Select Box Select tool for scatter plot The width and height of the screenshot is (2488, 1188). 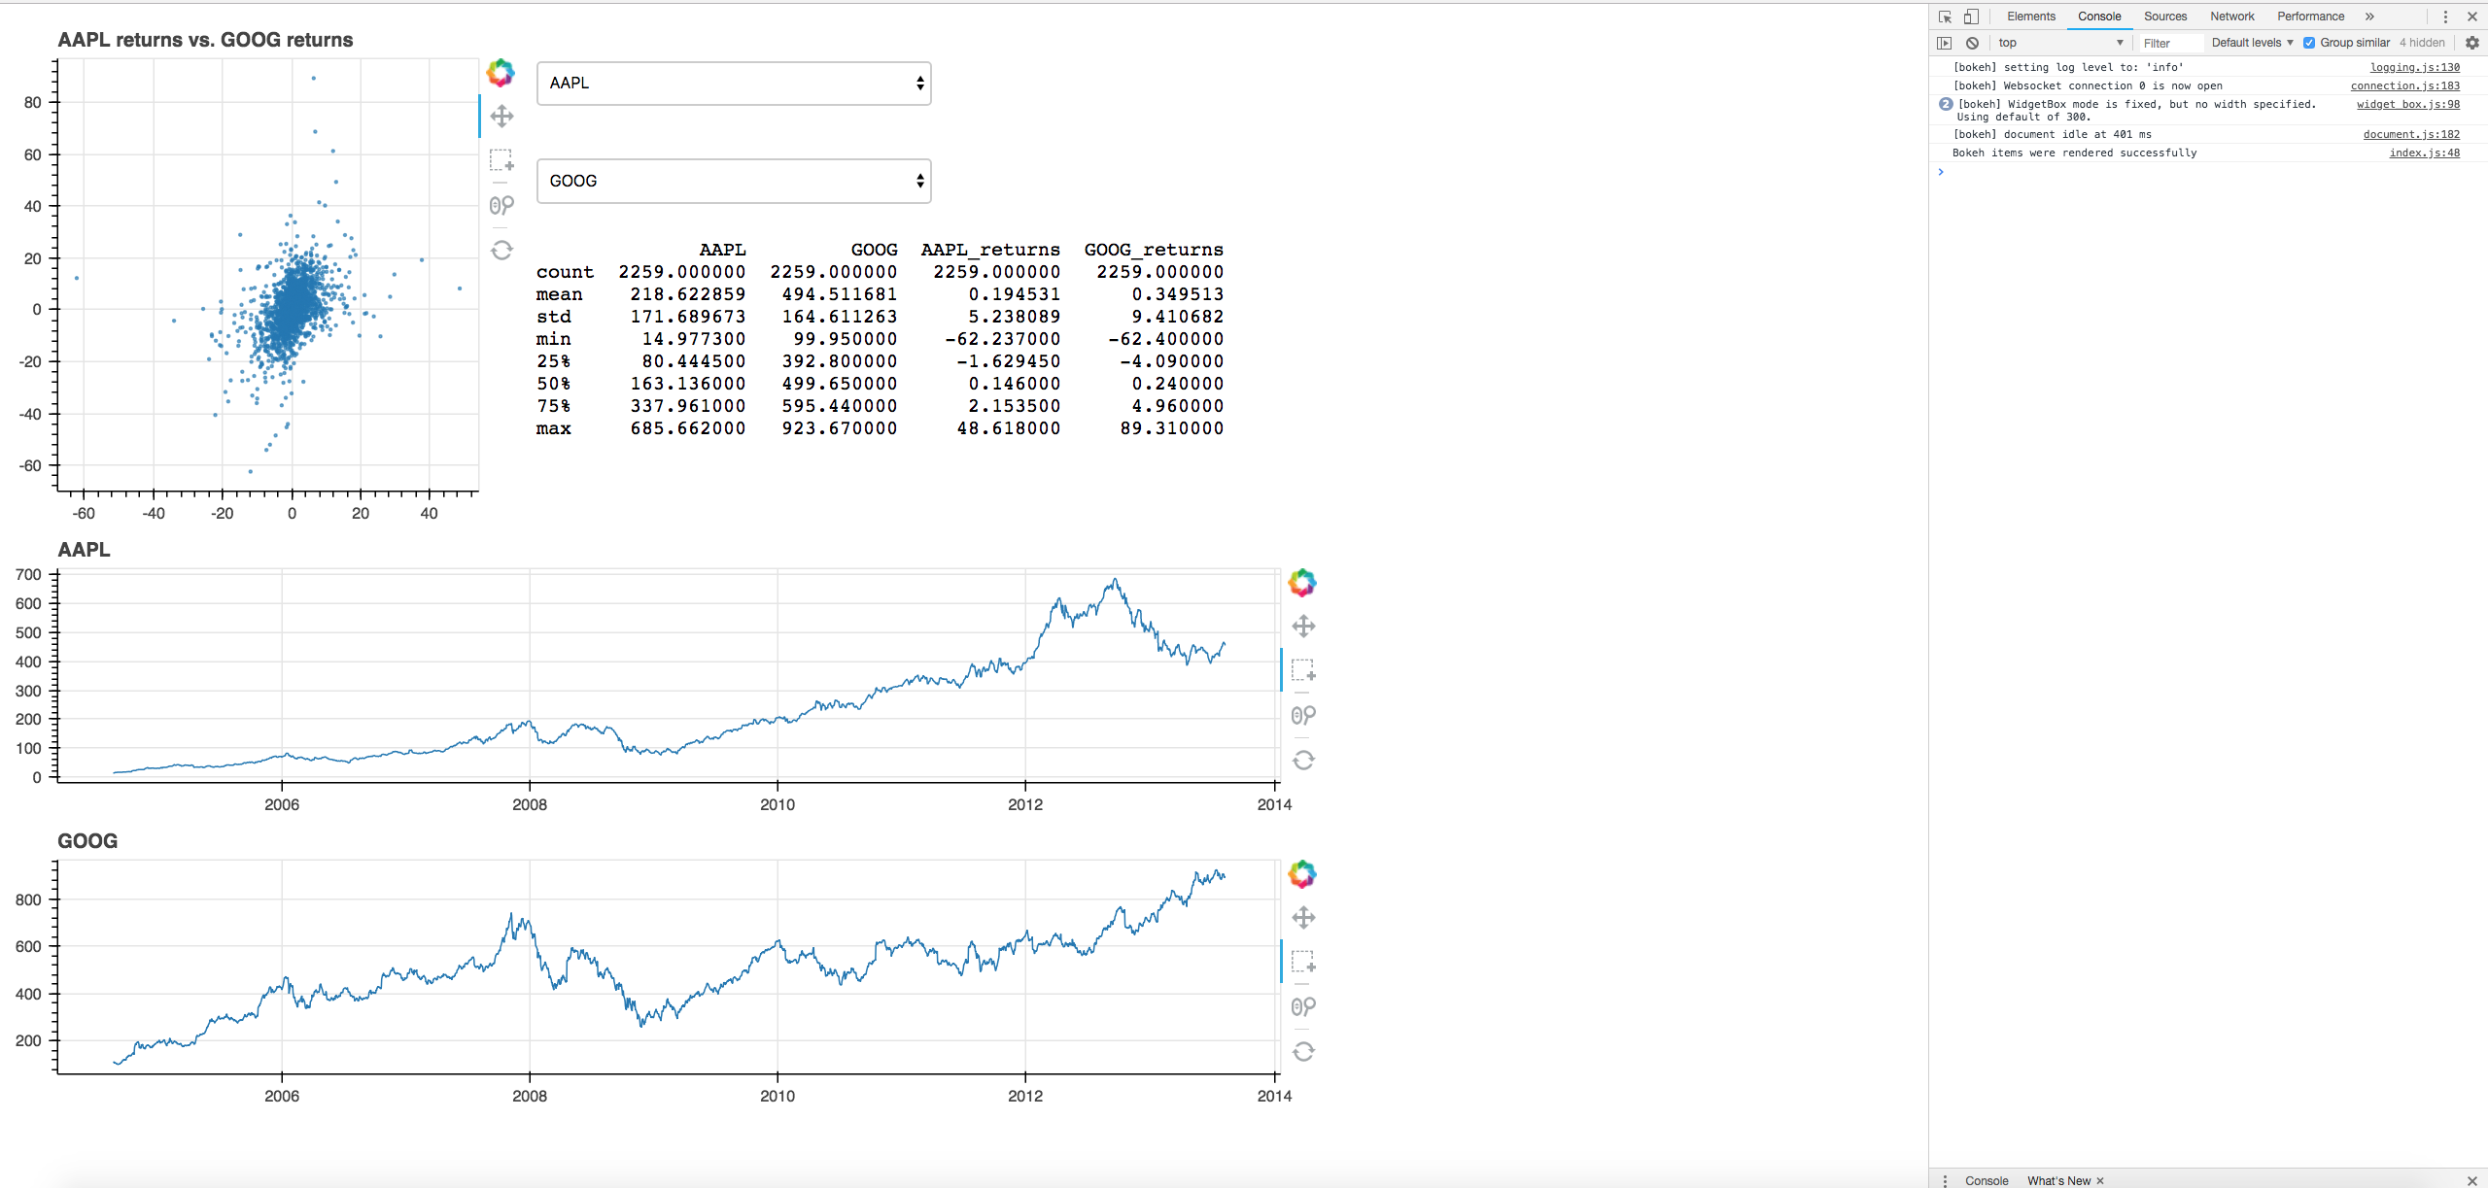pos(501,160)
